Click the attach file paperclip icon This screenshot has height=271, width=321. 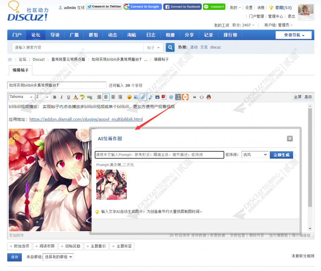[x=143, y=97]
